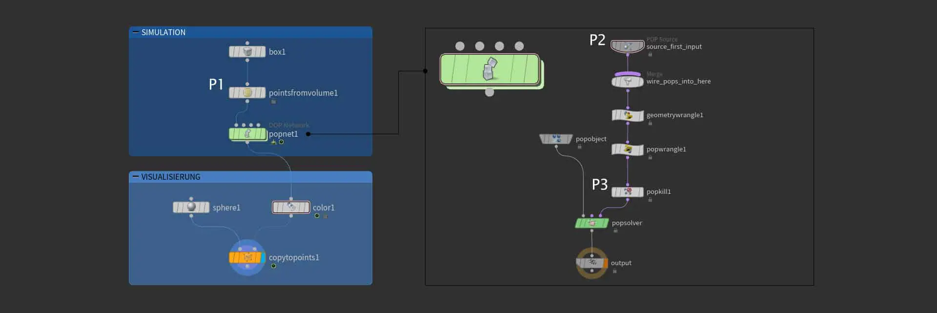Collapse the VISUALISIERUNG network box
This screenshot has width=937, height=313.
[136, 177]
